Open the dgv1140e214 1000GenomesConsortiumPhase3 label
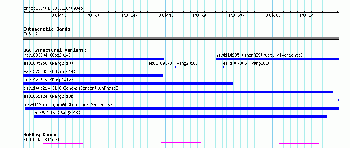 pos(72,88)
